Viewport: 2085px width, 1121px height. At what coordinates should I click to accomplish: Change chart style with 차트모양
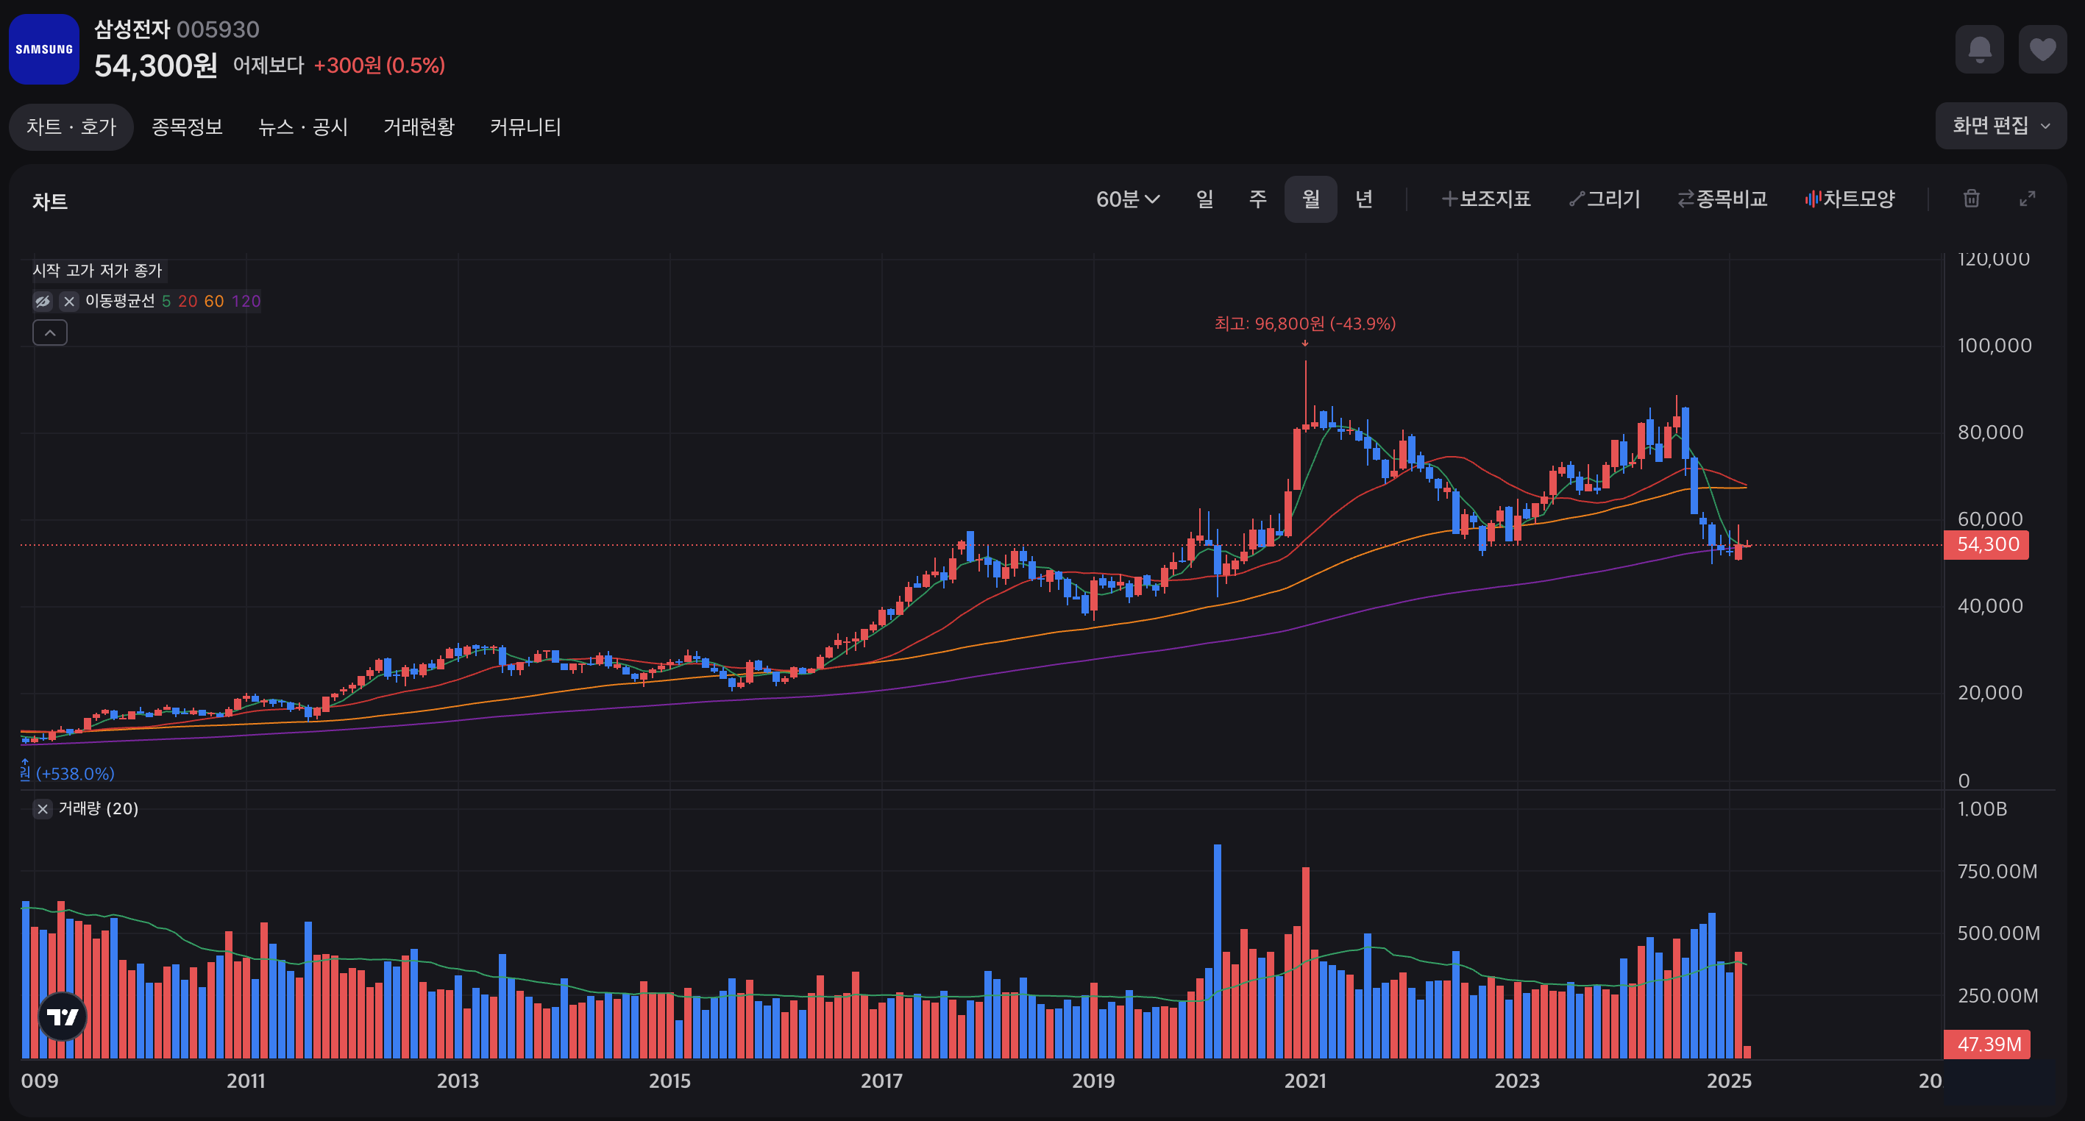1850,199
